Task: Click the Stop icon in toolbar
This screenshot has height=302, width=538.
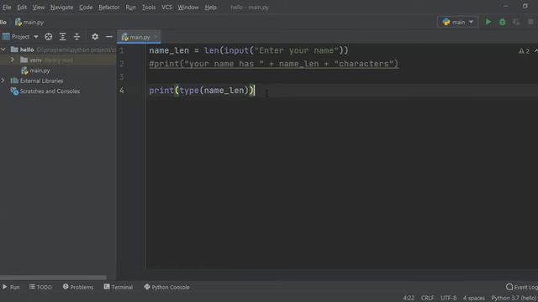Action: pyautogui.click(x=530, y=22)
